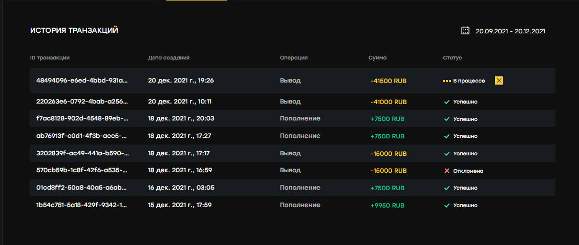
Task: Click the red rejected cross icon
Action: pos(447,171)
